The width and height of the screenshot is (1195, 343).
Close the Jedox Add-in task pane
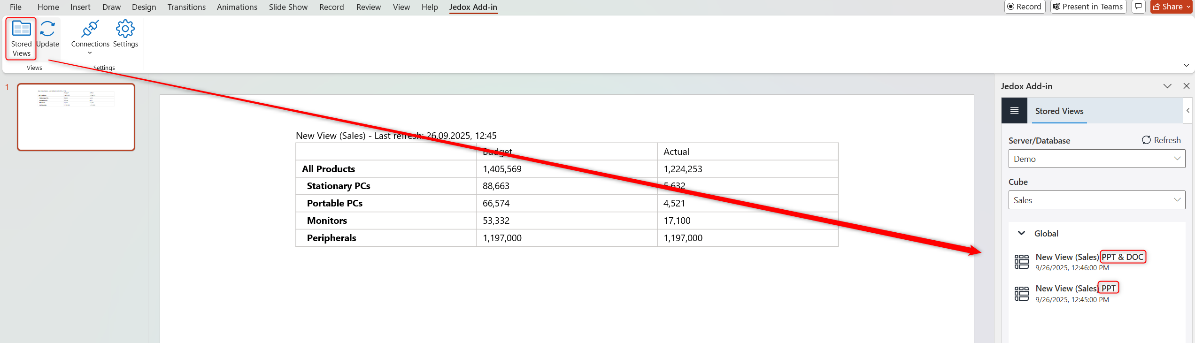point(1186,86)
